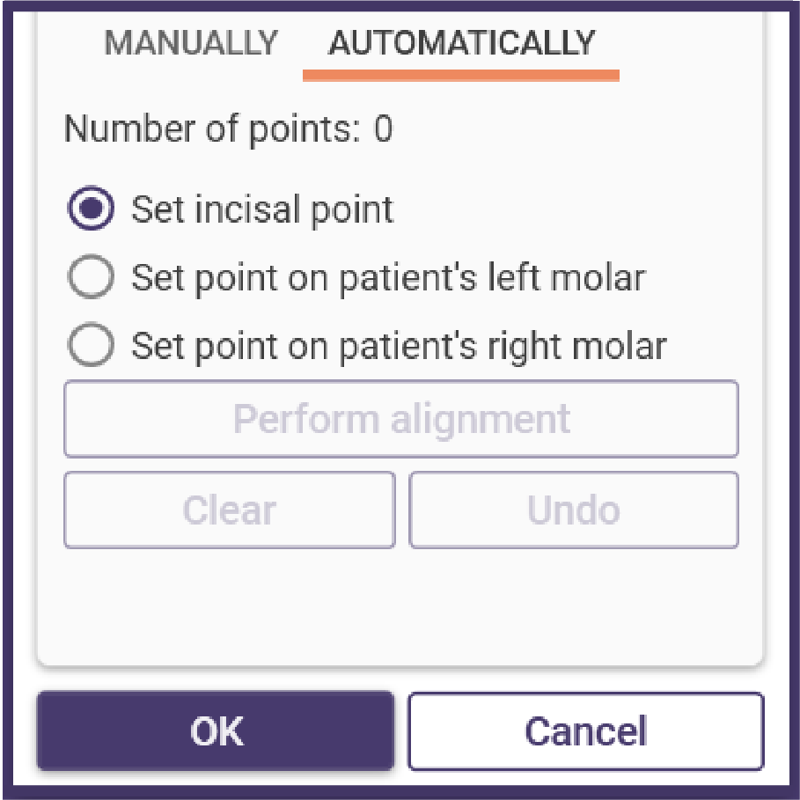Screen dimensions: 800x800
Task: Click the empty panel area below Clear
Action: coord(230,605)
